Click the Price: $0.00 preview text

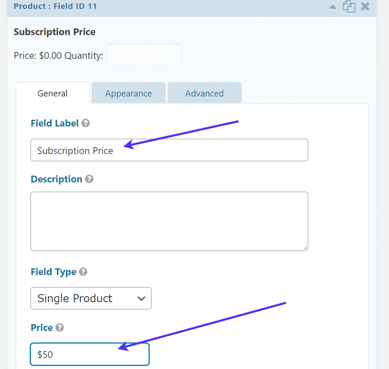pyautogui.click(x=38, y=55)
